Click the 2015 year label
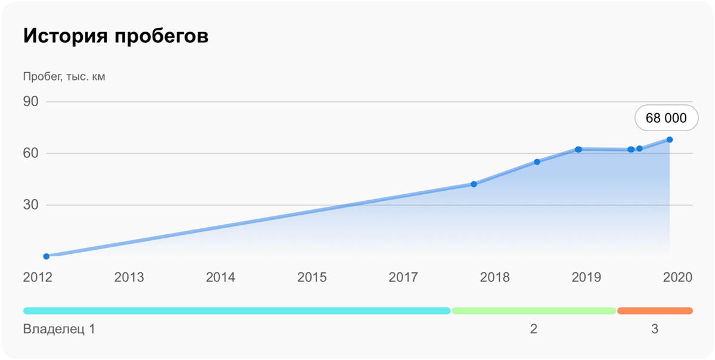 312,277
